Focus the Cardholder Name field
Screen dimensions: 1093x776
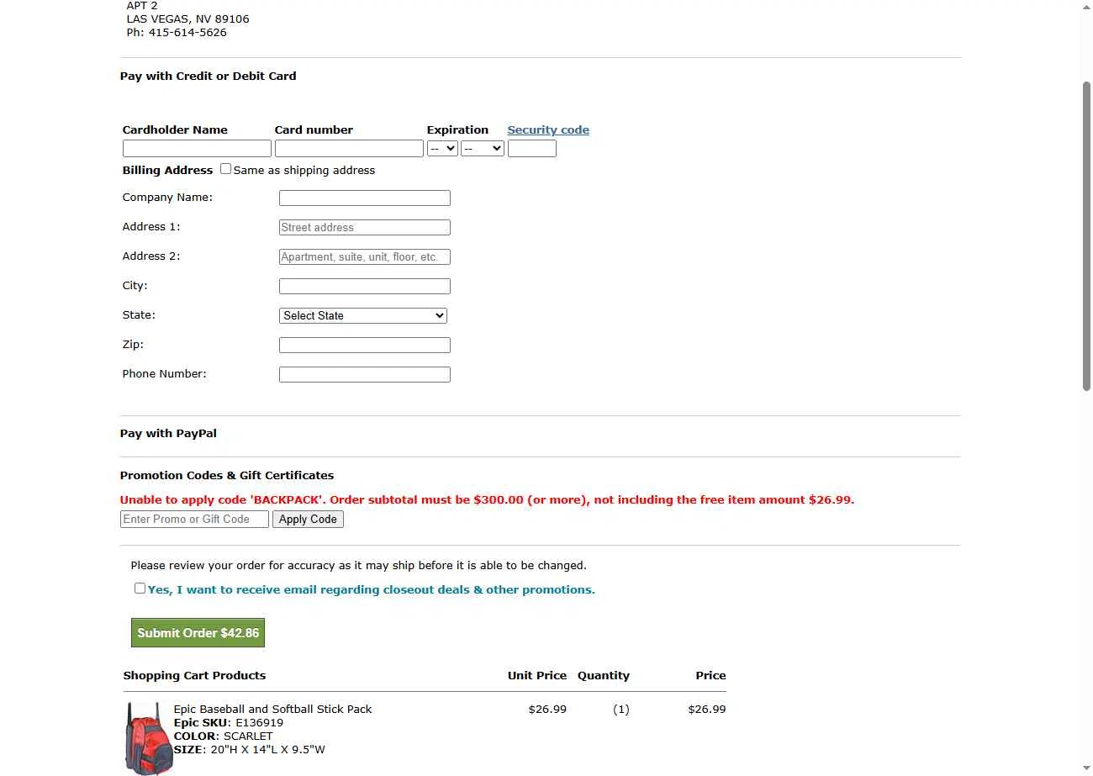point(197,149)
